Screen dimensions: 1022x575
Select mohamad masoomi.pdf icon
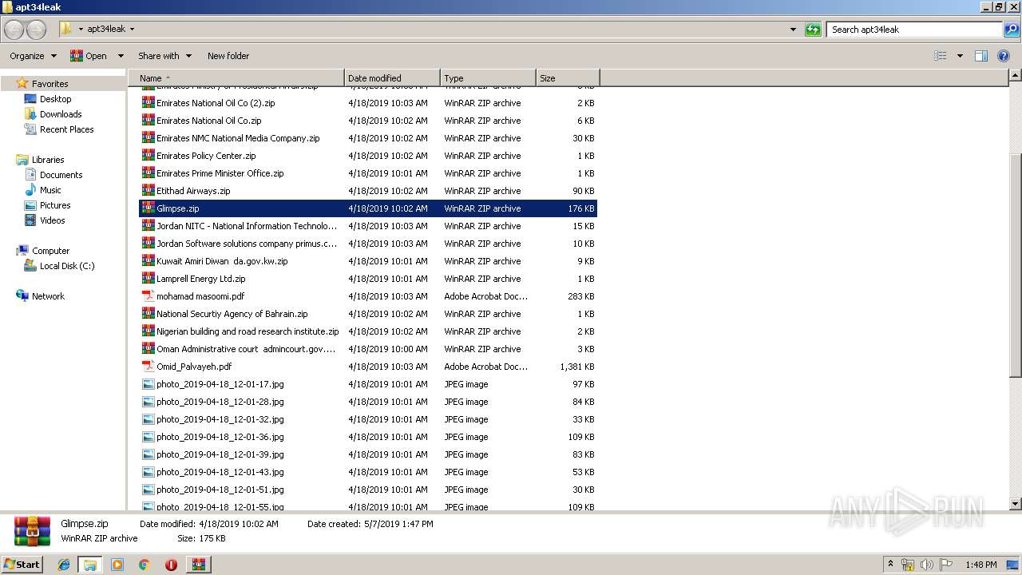click(149, 296)
